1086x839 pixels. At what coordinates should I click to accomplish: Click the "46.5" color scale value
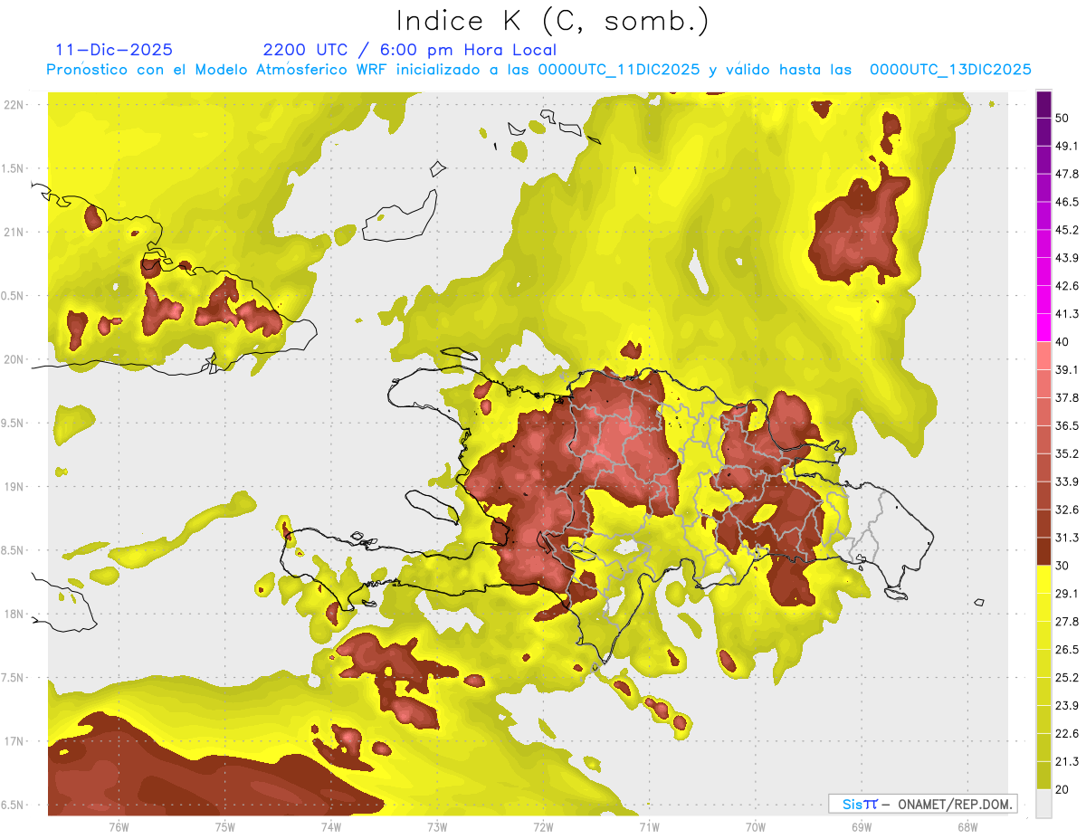1067,203
